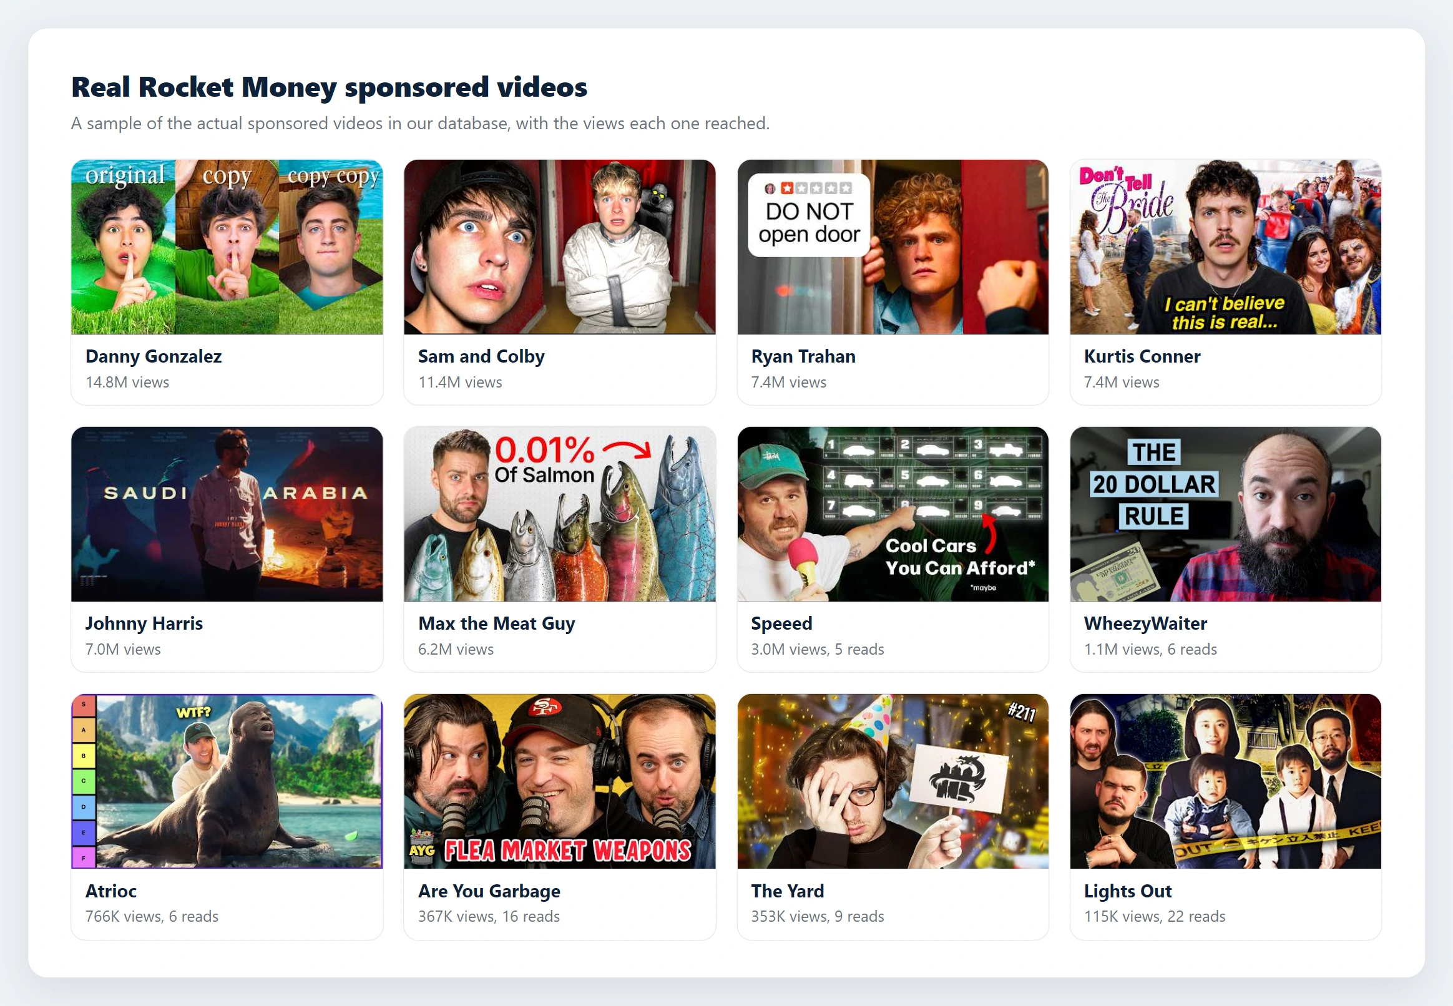Open Max the Meat Guy salmon thumbnail
The image size is (1453, 1006).
pyautogui.click(x=560, y=514)
